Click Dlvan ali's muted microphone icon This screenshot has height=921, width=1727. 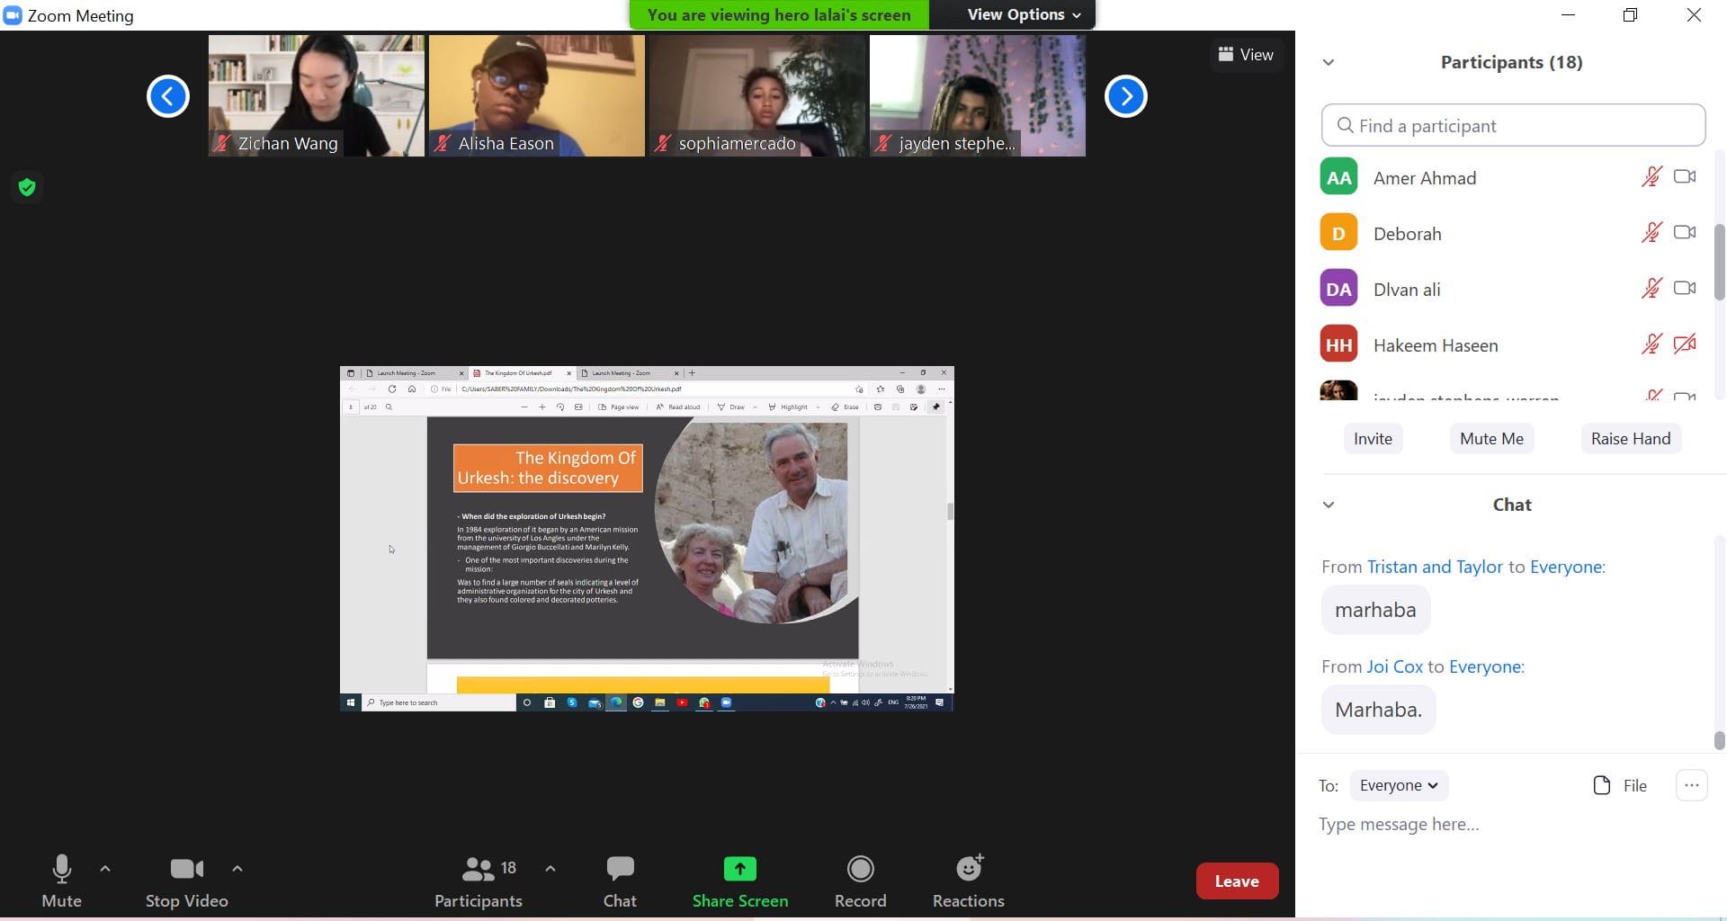pos(1651,289)
